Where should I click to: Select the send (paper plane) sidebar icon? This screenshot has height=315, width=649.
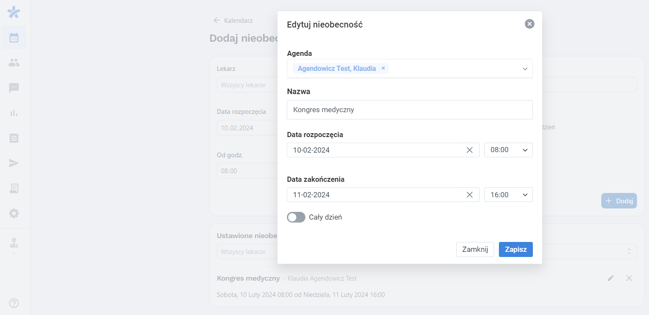(x=14, y=163)
